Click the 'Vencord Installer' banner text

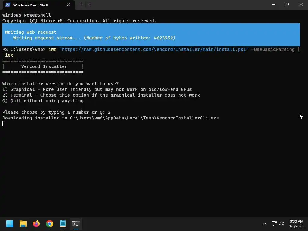[x=45, y=66]
